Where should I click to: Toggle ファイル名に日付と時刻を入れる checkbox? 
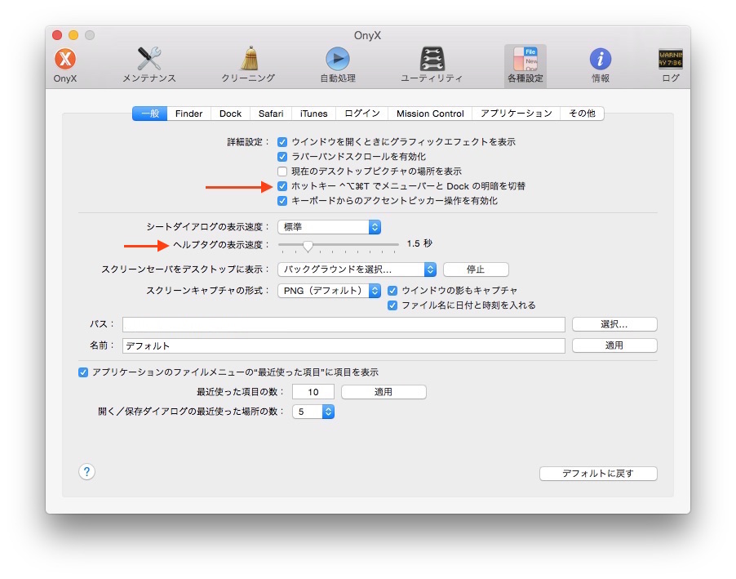[x=392, y=305]
